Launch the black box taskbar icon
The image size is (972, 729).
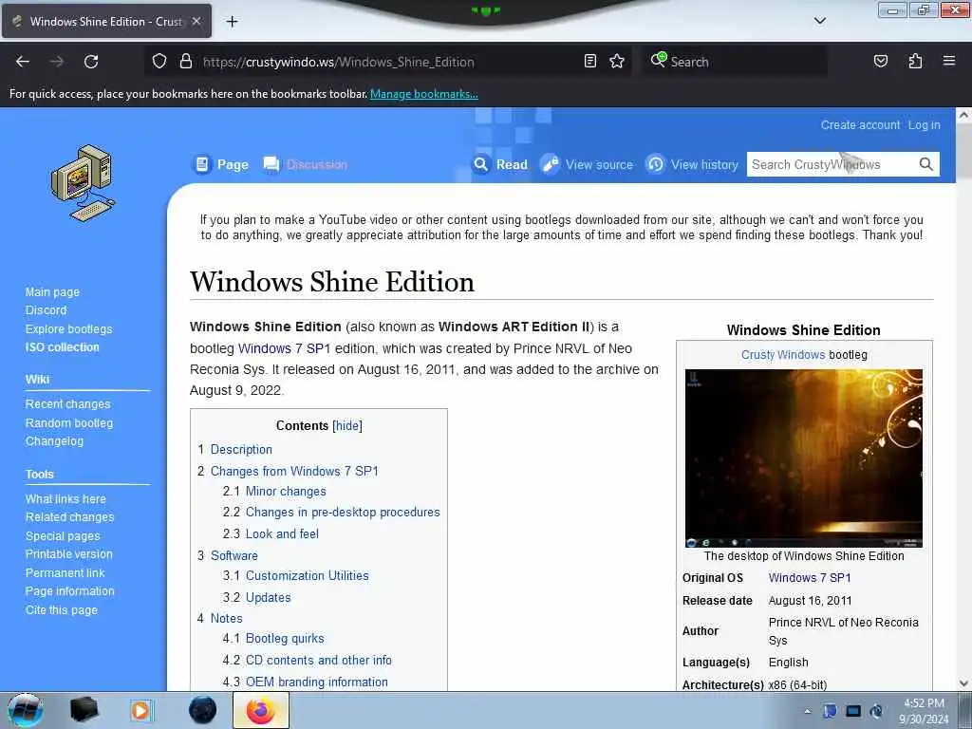pos(84,710)
